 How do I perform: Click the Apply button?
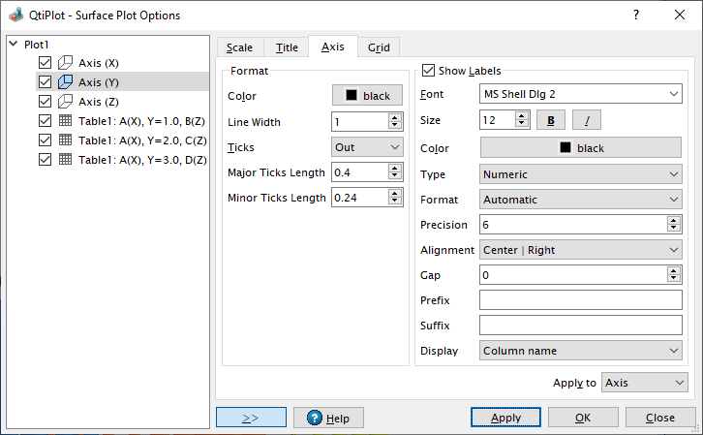pyautogui.click(x=504, y=418)
